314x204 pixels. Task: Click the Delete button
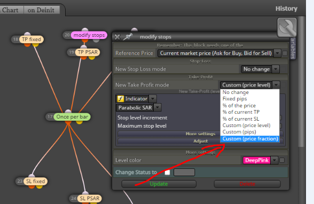pyautogui.click(x=247, y=184)
